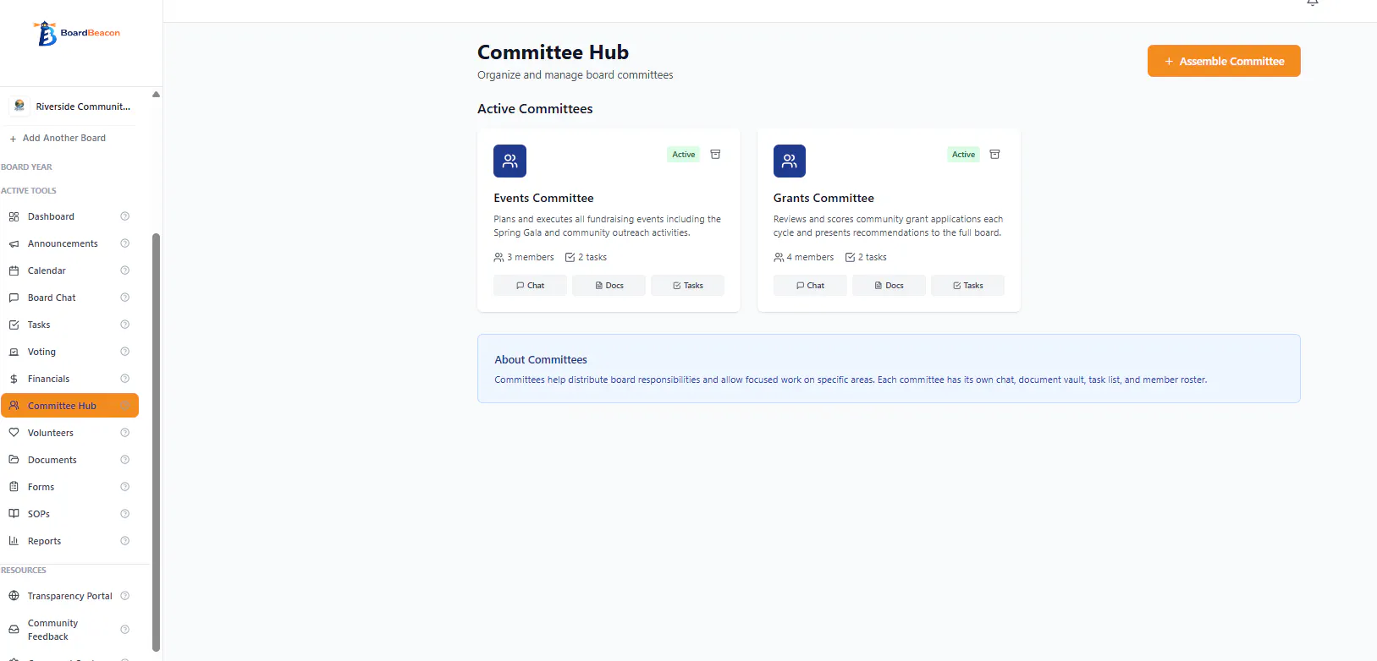Click 4 members on Grants Committee
The width and height of the screenshot is (1377, 661).
pyautogui.click(x=803, y=257)
